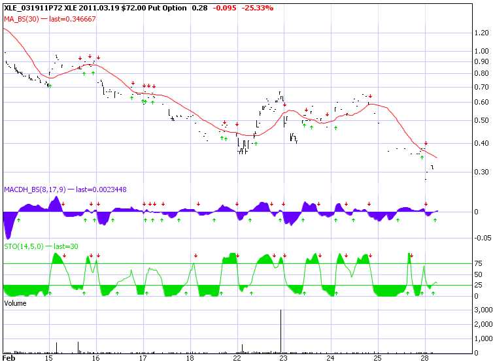Select the rightmost green arrow in the MACDH panel
Screen dimensions: 493x362
435,220
